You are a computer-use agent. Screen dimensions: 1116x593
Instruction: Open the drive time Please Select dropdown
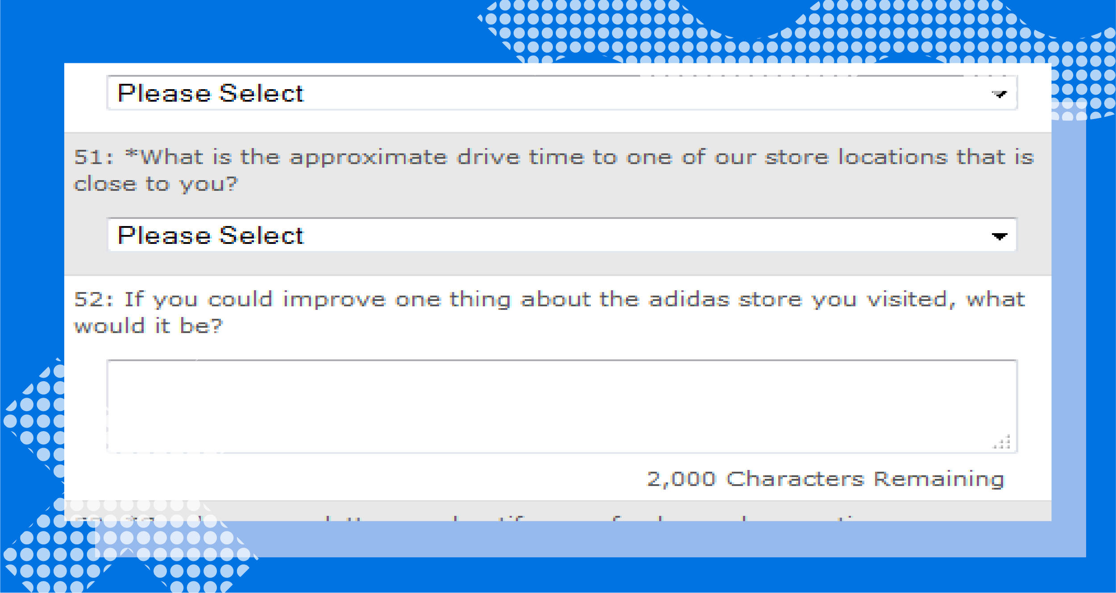point(562,235)
